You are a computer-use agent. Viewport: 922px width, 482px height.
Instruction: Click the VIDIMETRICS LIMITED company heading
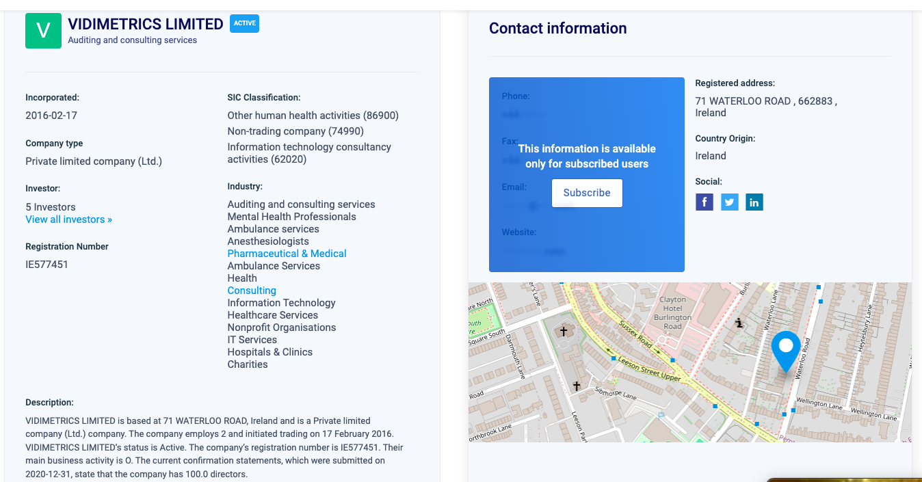point(146,25)
